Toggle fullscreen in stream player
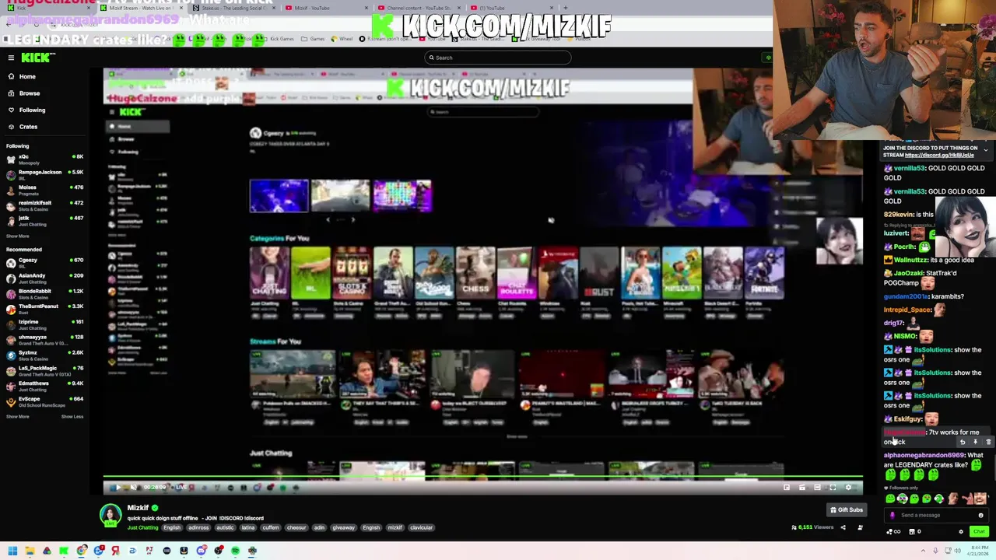 [833, 488]
